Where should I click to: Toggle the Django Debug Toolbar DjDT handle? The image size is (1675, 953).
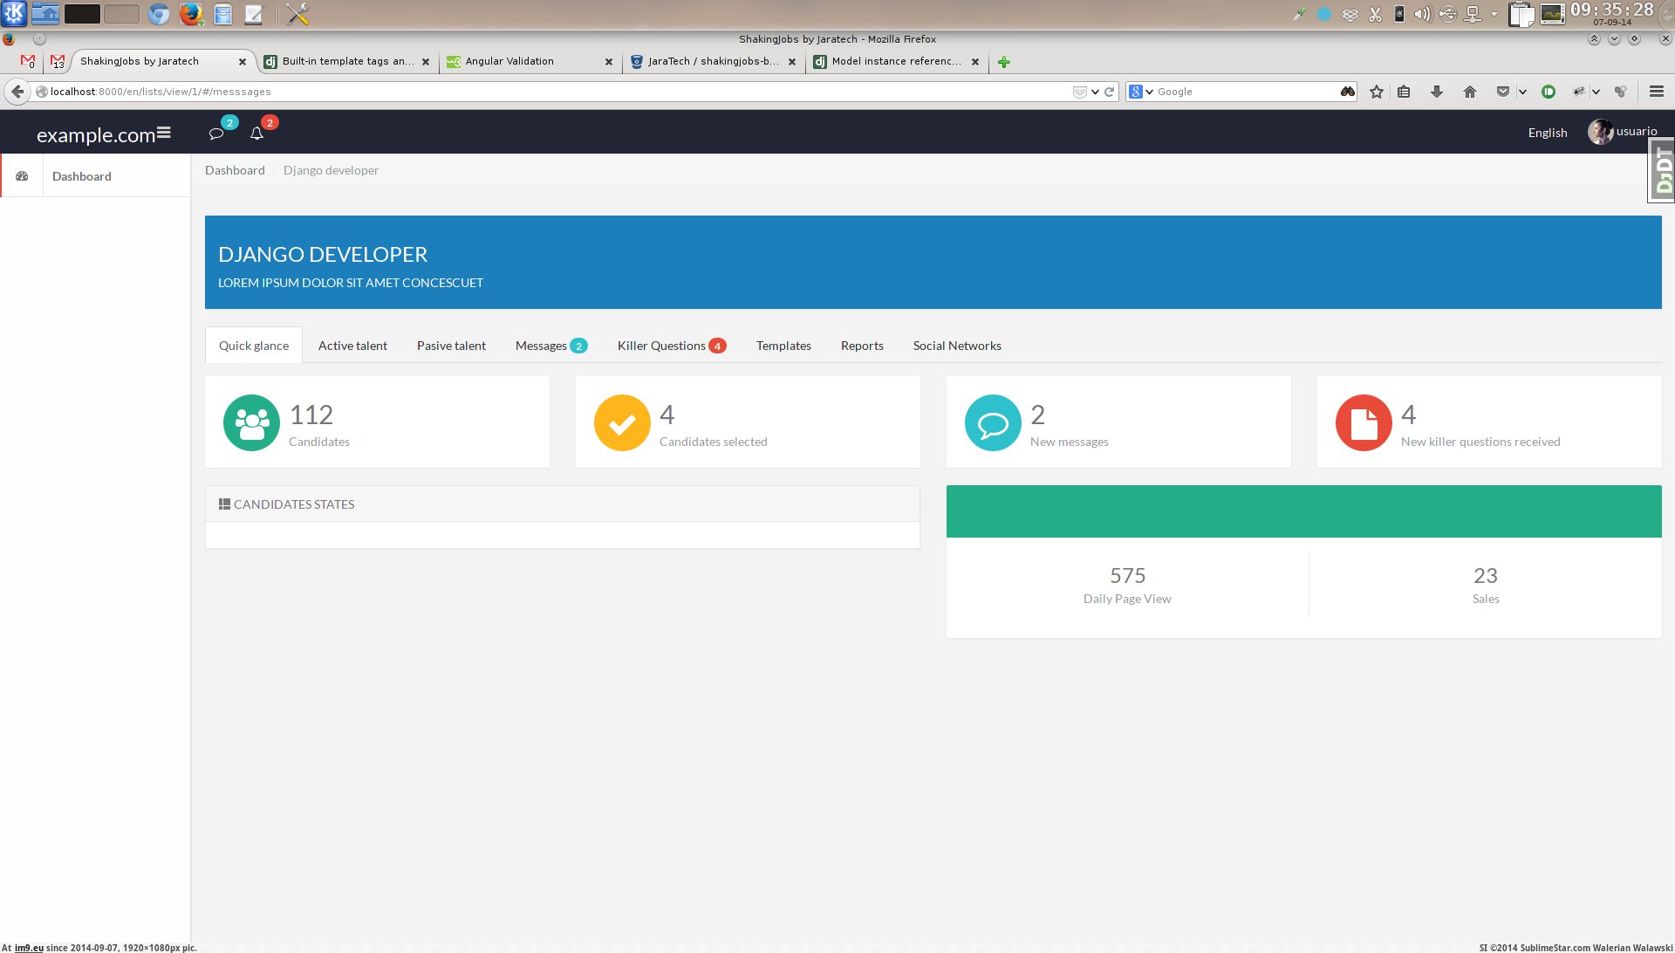click(1663, 170)
